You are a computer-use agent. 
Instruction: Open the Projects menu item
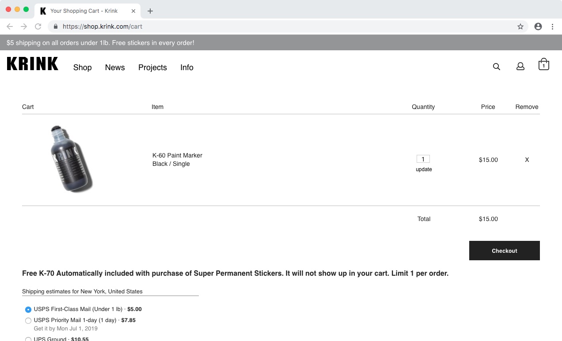tap(152, 67)
